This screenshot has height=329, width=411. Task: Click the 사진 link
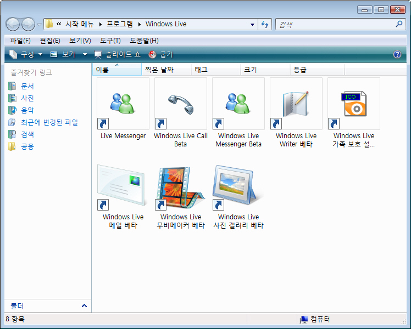click(x=27, y=98)
